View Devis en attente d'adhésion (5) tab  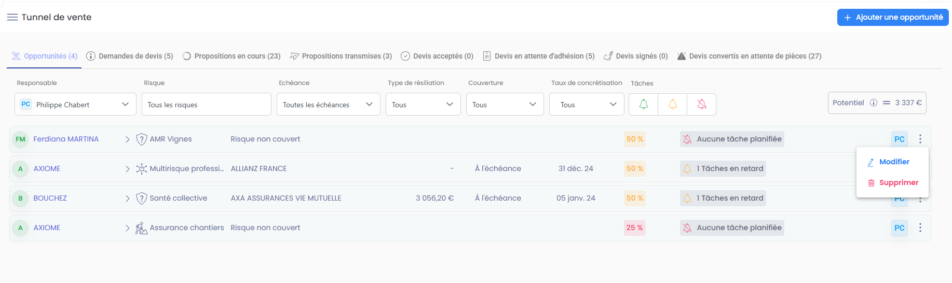[x=539, y=56]
